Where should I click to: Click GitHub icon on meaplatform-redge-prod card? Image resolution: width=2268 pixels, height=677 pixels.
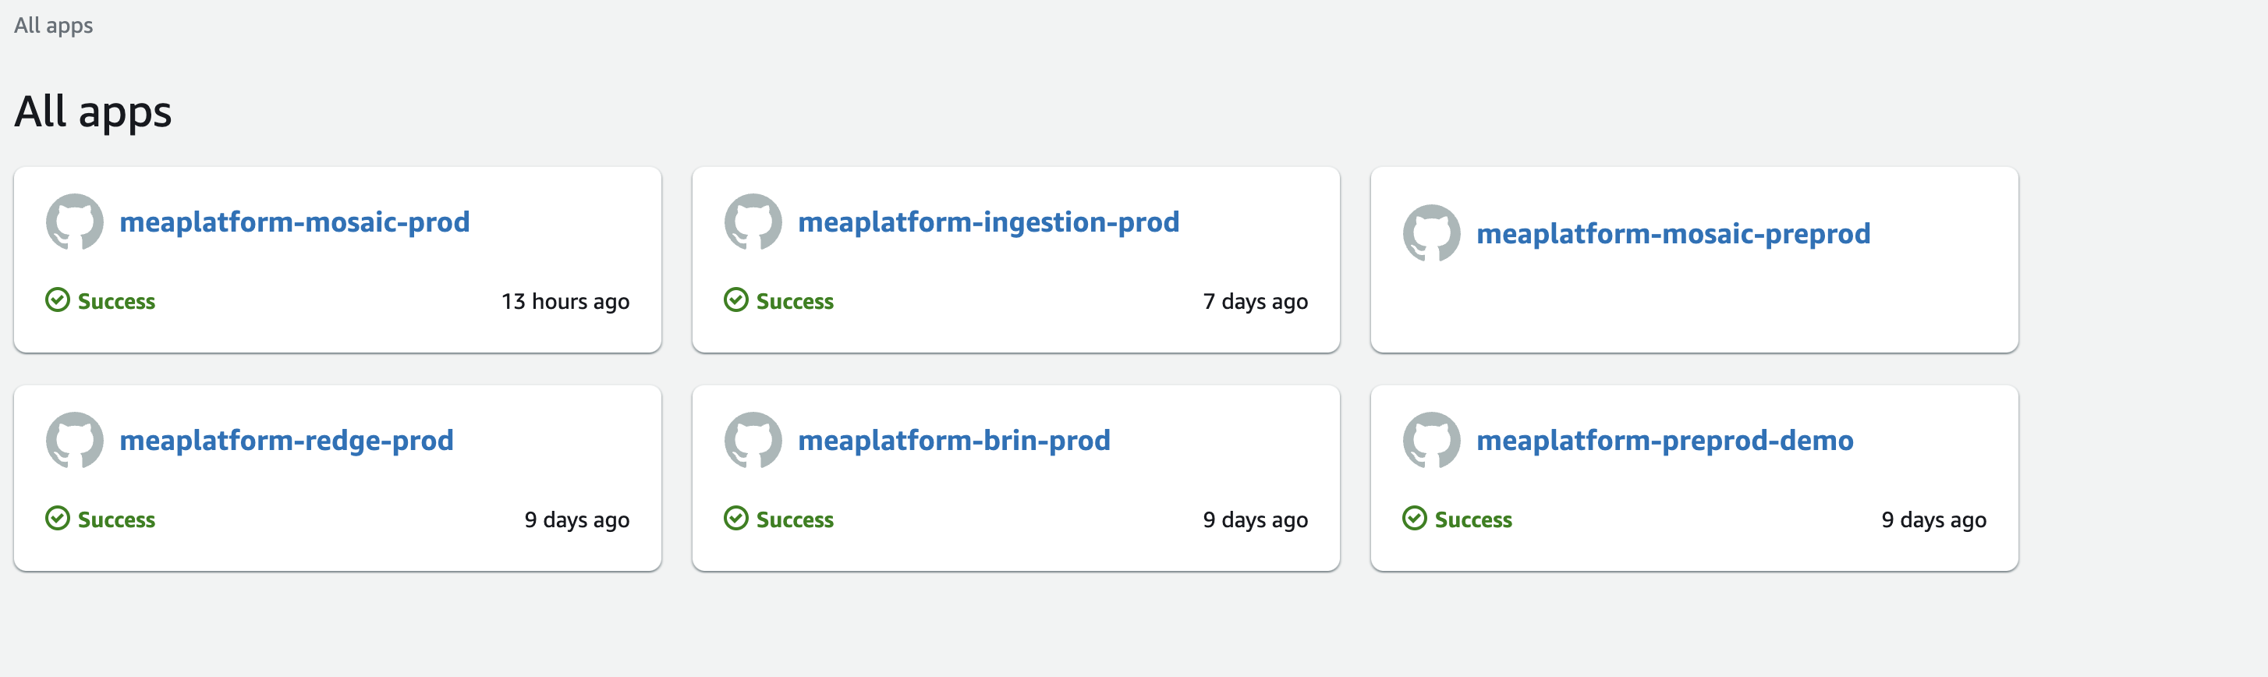coord(75,440)
